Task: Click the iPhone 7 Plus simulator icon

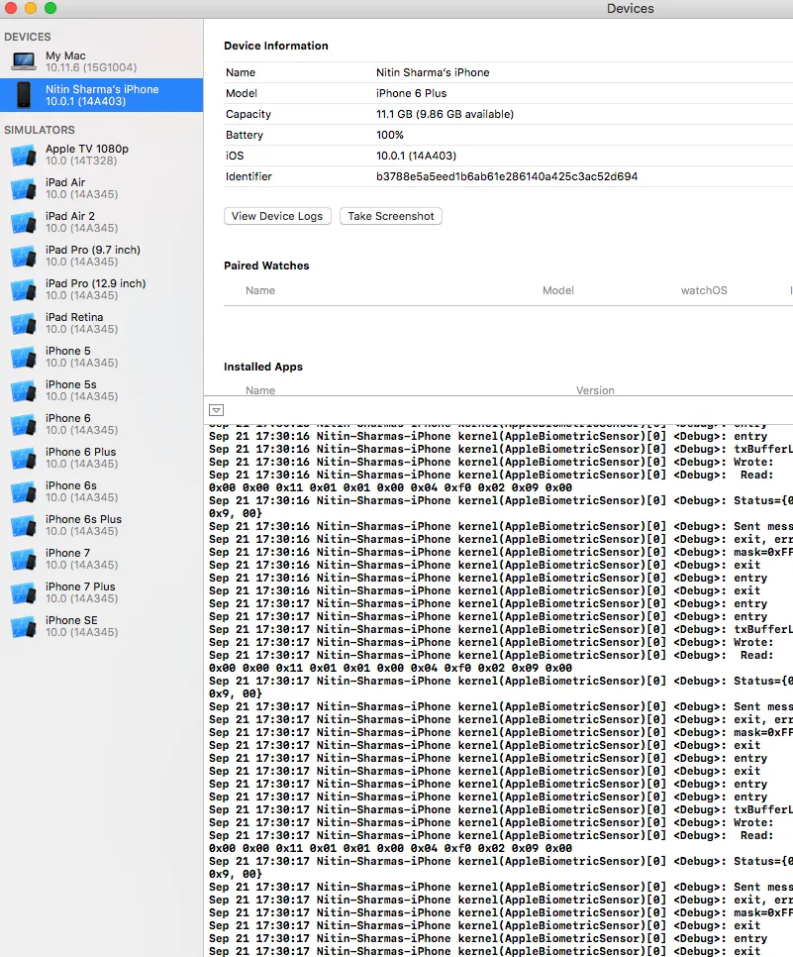Action: pos(24,592)
